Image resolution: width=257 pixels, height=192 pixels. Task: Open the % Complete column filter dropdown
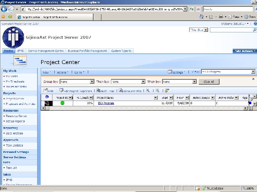(x=91, y=98)
